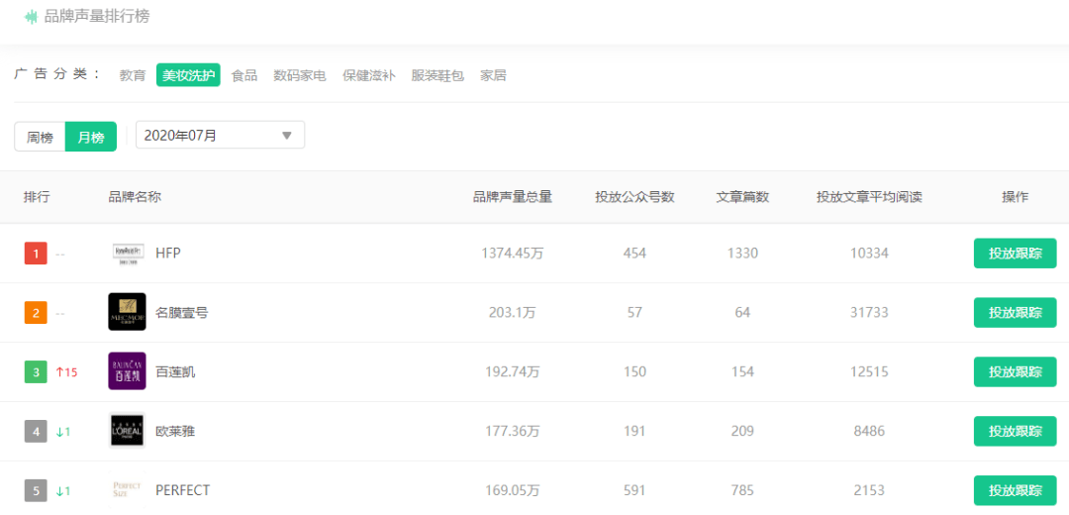This screenshot has height=515, width=1069.
Task: Click the green sound wave icon beside 品牌声量排行榜
Action: (x=31, y=17)
